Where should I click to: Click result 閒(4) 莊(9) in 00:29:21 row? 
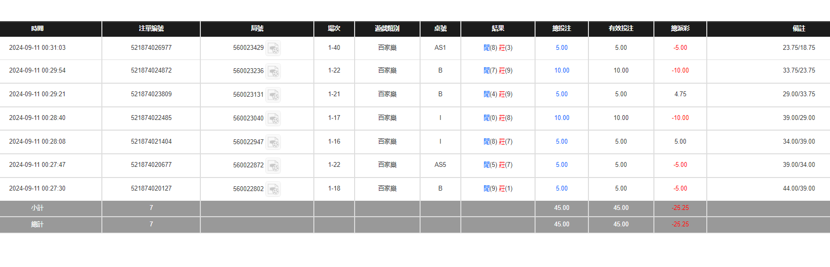click(x=498, y=94)
